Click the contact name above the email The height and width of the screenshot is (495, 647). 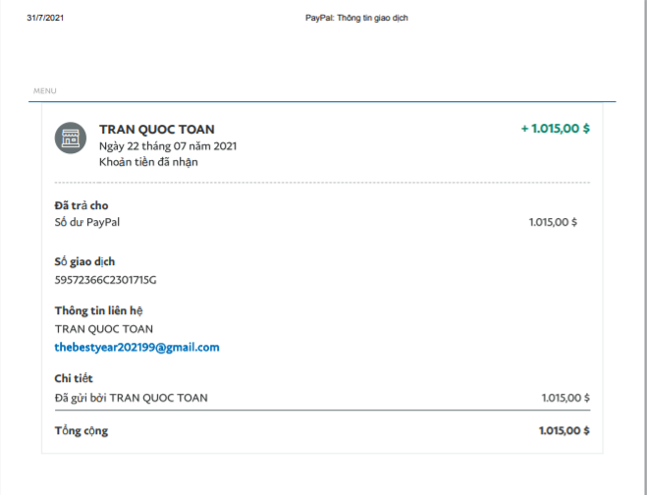point(104,329)
